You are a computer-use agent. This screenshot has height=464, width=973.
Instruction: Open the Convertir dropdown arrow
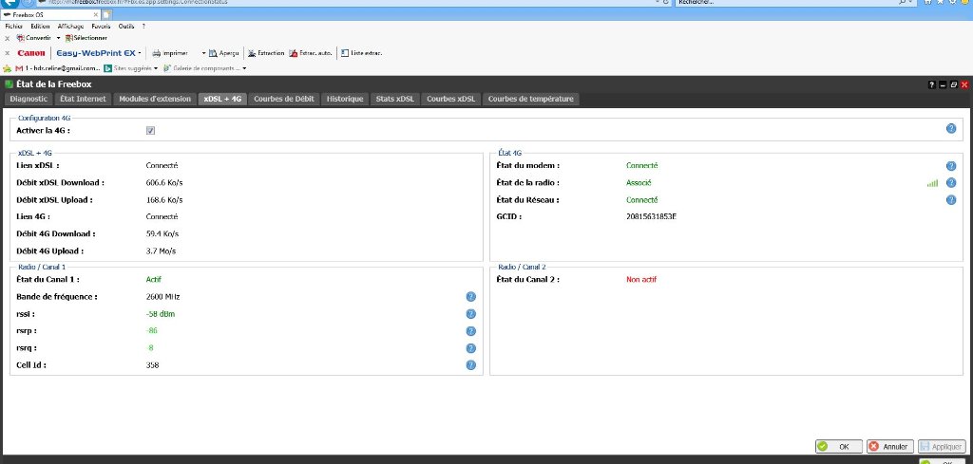pos(58,37)
